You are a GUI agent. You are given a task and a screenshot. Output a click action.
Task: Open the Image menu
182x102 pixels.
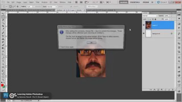coord(18,2)
